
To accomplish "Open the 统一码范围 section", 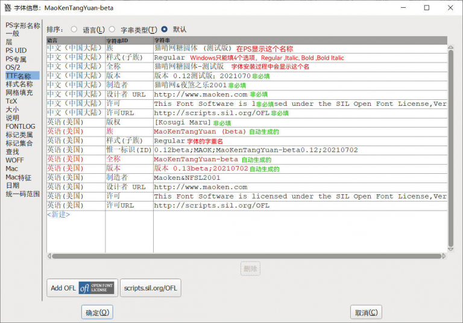I will click(x=22, y=194).
